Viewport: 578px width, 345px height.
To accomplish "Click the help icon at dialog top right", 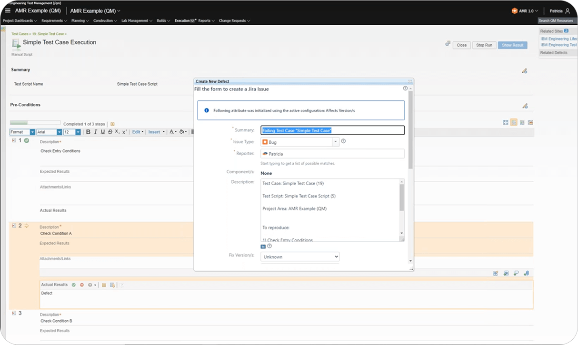I will (x=405, y=88).
